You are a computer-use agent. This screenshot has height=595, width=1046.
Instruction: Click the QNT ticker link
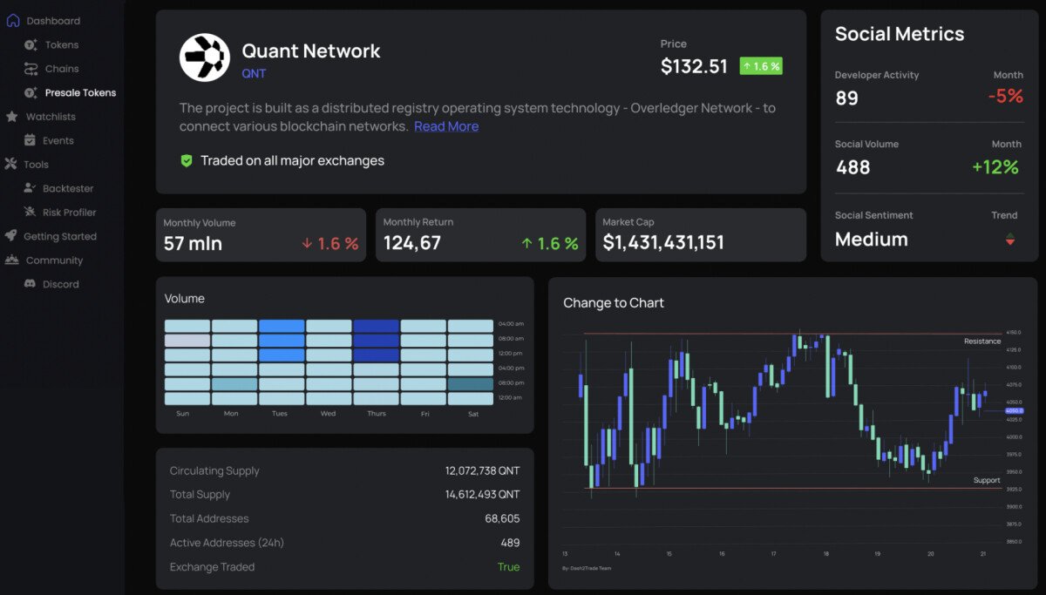(254, 73)
